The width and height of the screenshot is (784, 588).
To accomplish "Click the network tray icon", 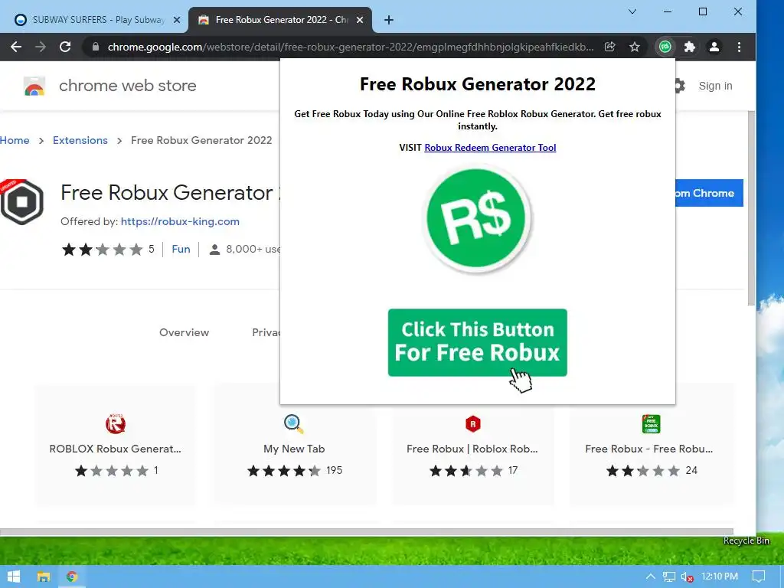I will [669, 577].
